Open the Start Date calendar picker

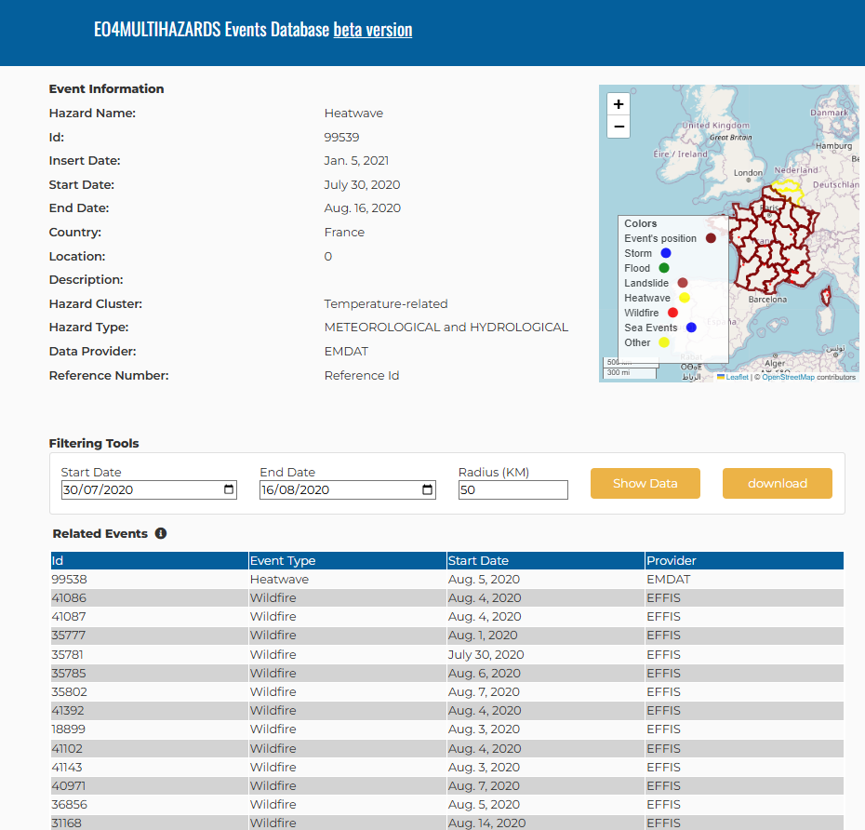tap(229, 489)
